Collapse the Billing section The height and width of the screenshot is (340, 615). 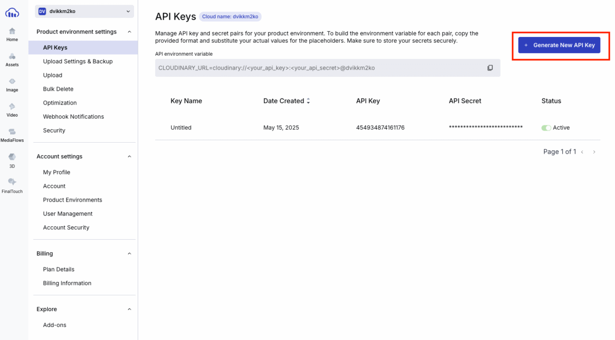[129, 254]
